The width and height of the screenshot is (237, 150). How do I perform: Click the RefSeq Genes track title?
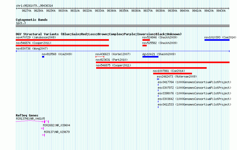[x=27, y=115]
